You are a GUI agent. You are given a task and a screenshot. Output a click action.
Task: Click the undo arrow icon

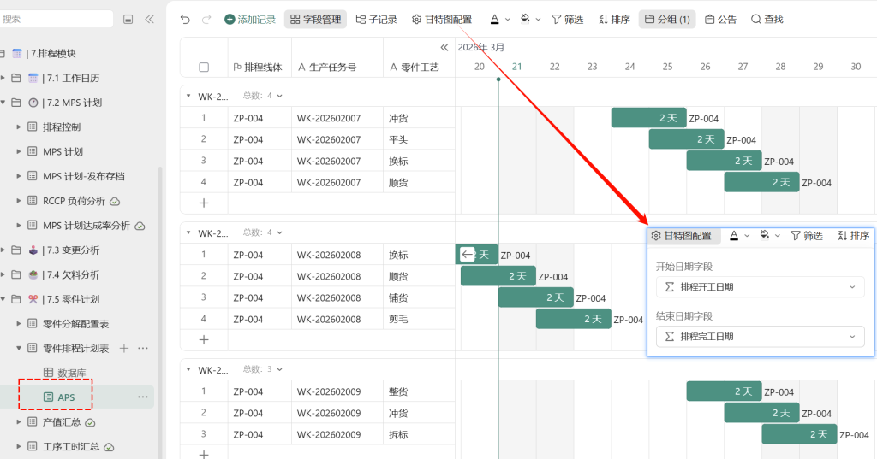(185, 20)
